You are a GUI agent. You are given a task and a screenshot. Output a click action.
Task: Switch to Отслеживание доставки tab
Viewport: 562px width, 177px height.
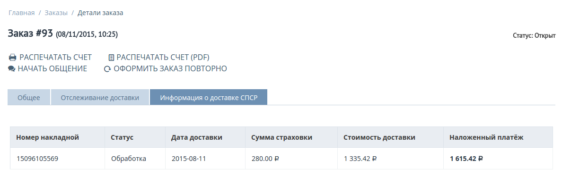coord(100,97)
